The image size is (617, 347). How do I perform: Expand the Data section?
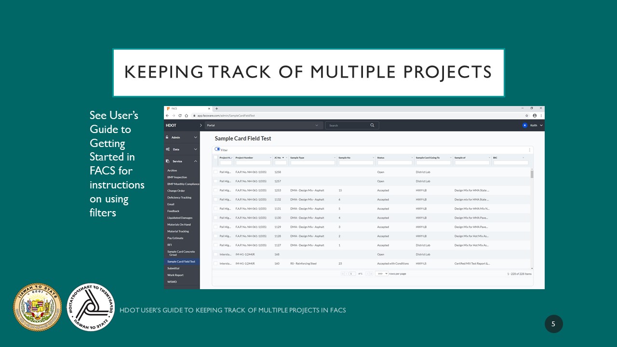click(195, 149)
